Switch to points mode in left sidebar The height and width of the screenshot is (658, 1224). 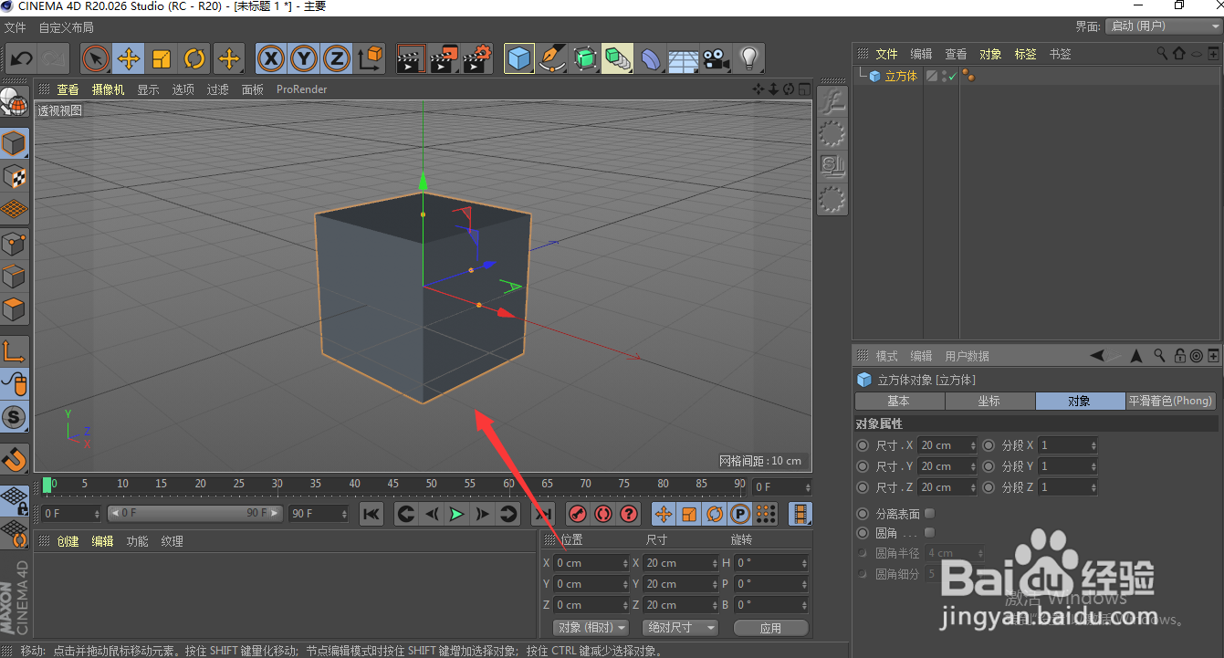(x=14, y=244)
